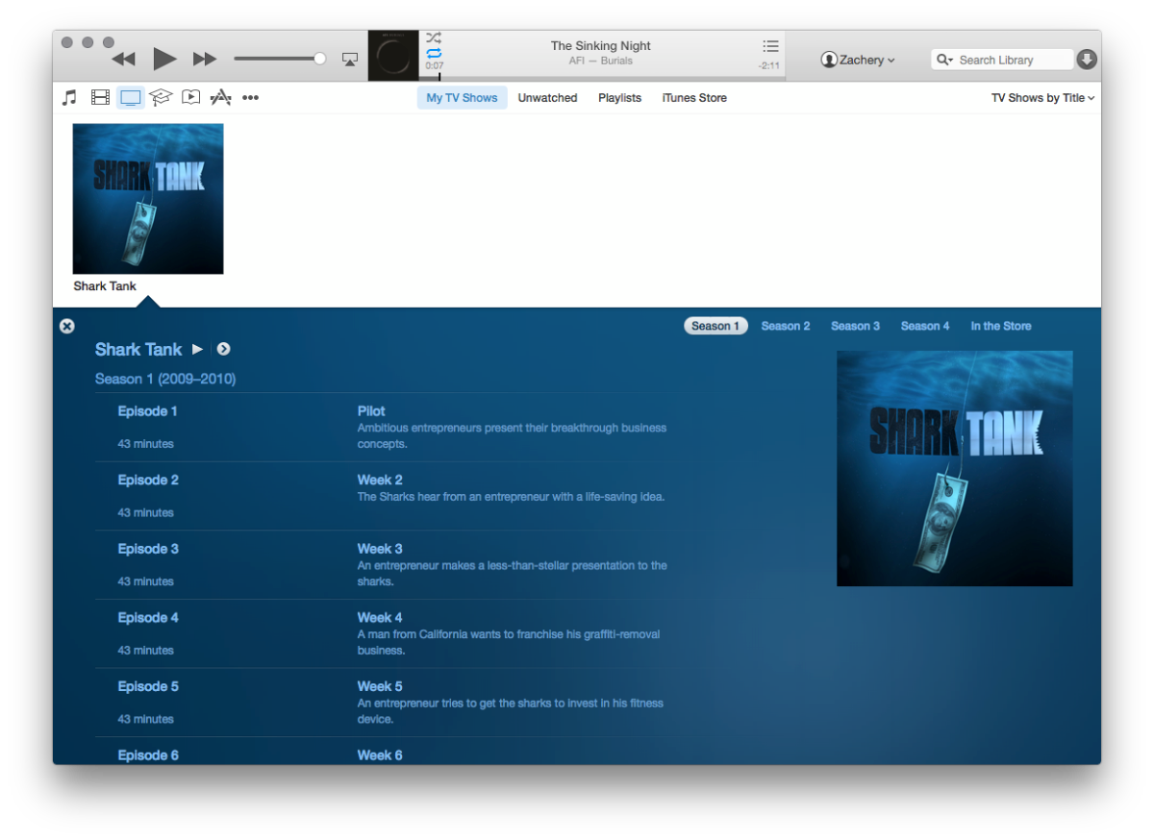Open In the Store link

tap(1000, 326)
